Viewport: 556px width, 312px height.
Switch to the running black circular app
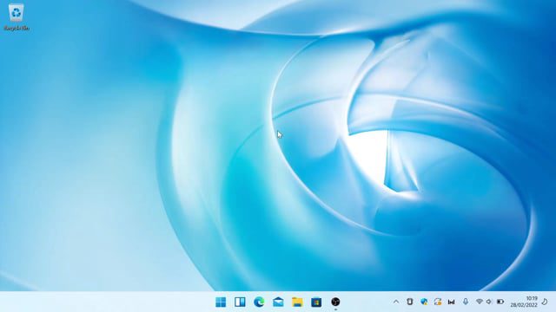tap(335, 302)
